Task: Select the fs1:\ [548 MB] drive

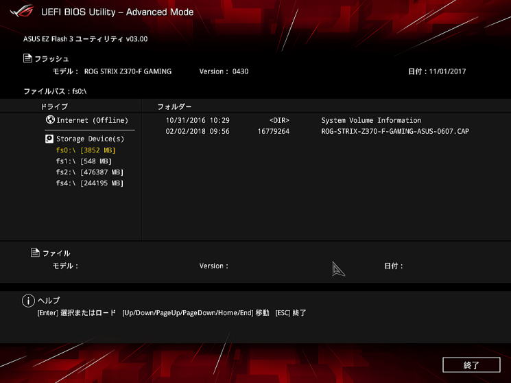Action: [84, 161]
